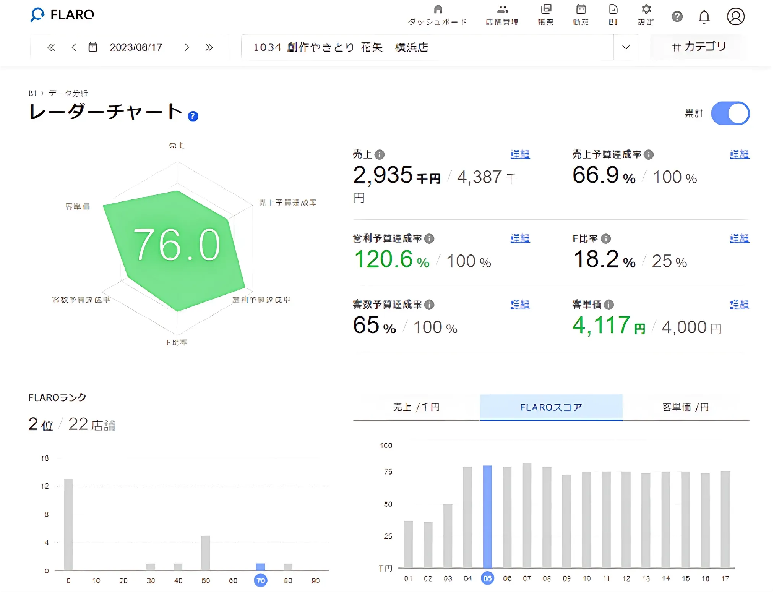Go to next day arrow
The image size is (774, 593).
(187, 47)
